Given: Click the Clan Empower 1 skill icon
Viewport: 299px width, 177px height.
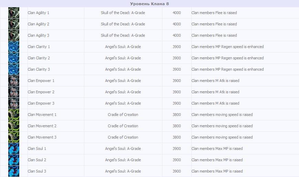Looking at the screenshot, I should [x=14, y=81].
